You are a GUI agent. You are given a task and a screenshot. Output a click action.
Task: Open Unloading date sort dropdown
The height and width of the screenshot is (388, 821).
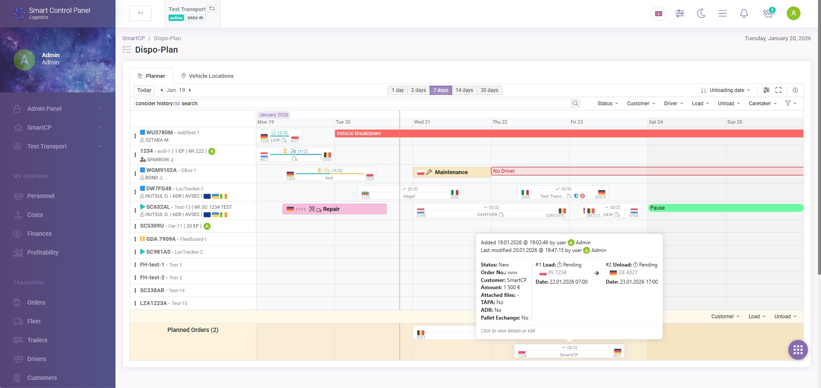(x=726, y=90)
